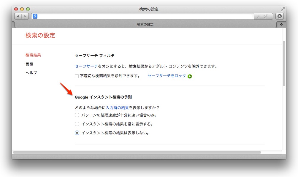This screenshot has width=298, height=177.
Task: Select パソコンの処理速度が十分に速い場合のみ radio
Action: click(x=77, y=115)
